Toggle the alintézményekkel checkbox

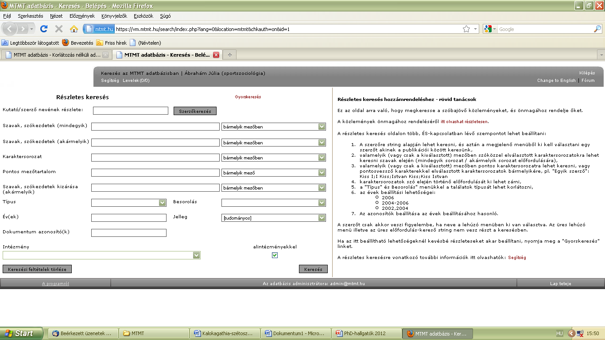tap(275, 255)
